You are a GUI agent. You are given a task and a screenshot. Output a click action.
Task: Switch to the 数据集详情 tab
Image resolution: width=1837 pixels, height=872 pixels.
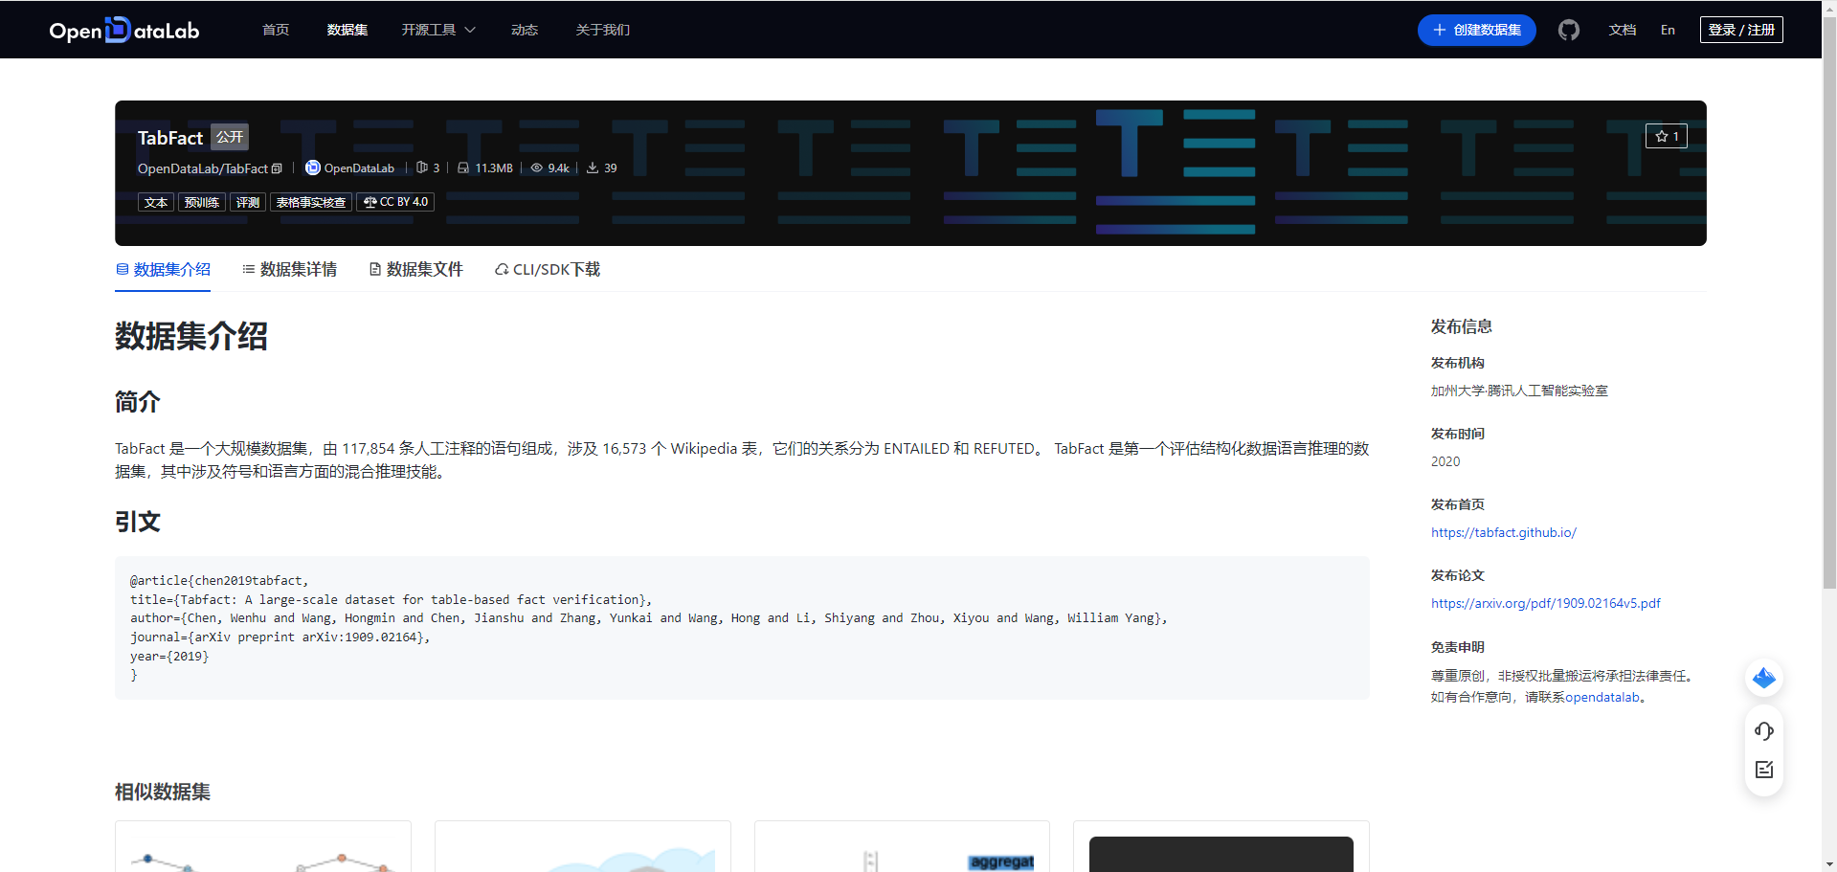289,270
